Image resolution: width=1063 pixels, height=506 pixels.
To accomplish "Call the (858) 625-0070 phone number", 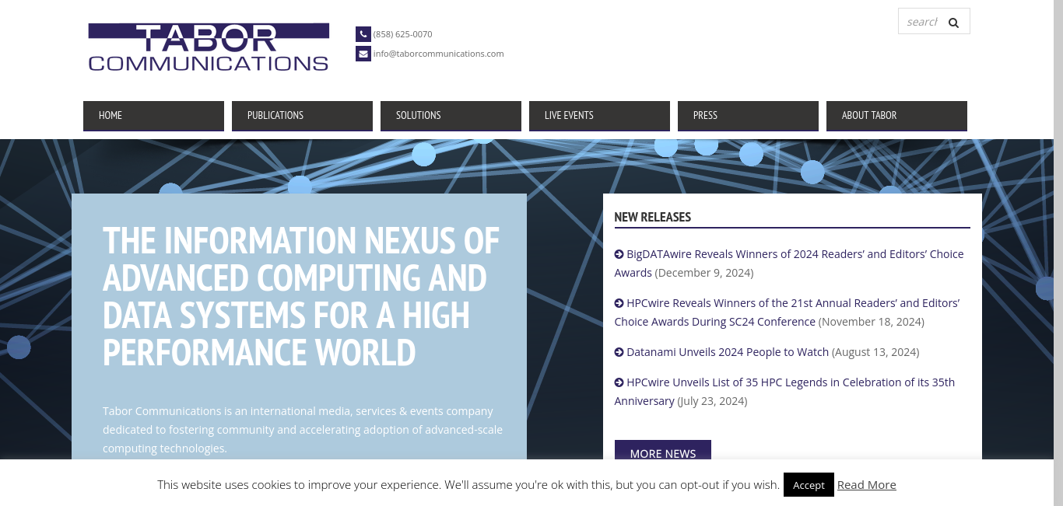I will pos(402,34).
